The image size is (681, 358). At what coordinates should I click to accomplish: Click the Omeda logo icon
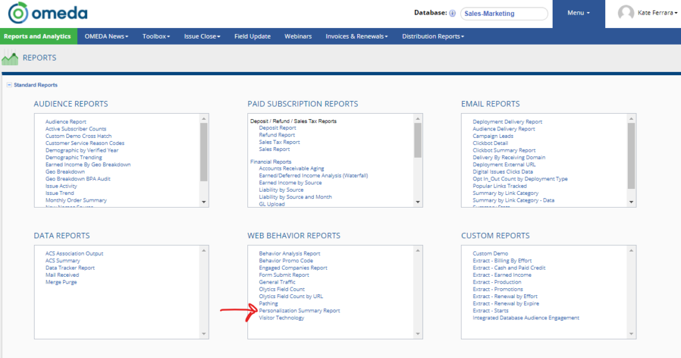point(18,13)
